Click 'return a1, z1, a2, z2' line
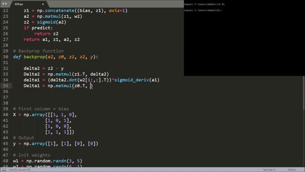 pyautogui.click(x=51, y=40)
